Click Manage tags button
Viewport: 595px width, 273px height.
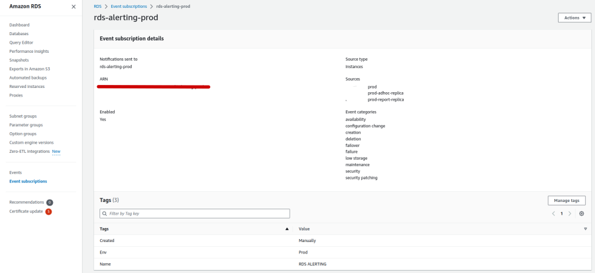[x=566, y=201]
